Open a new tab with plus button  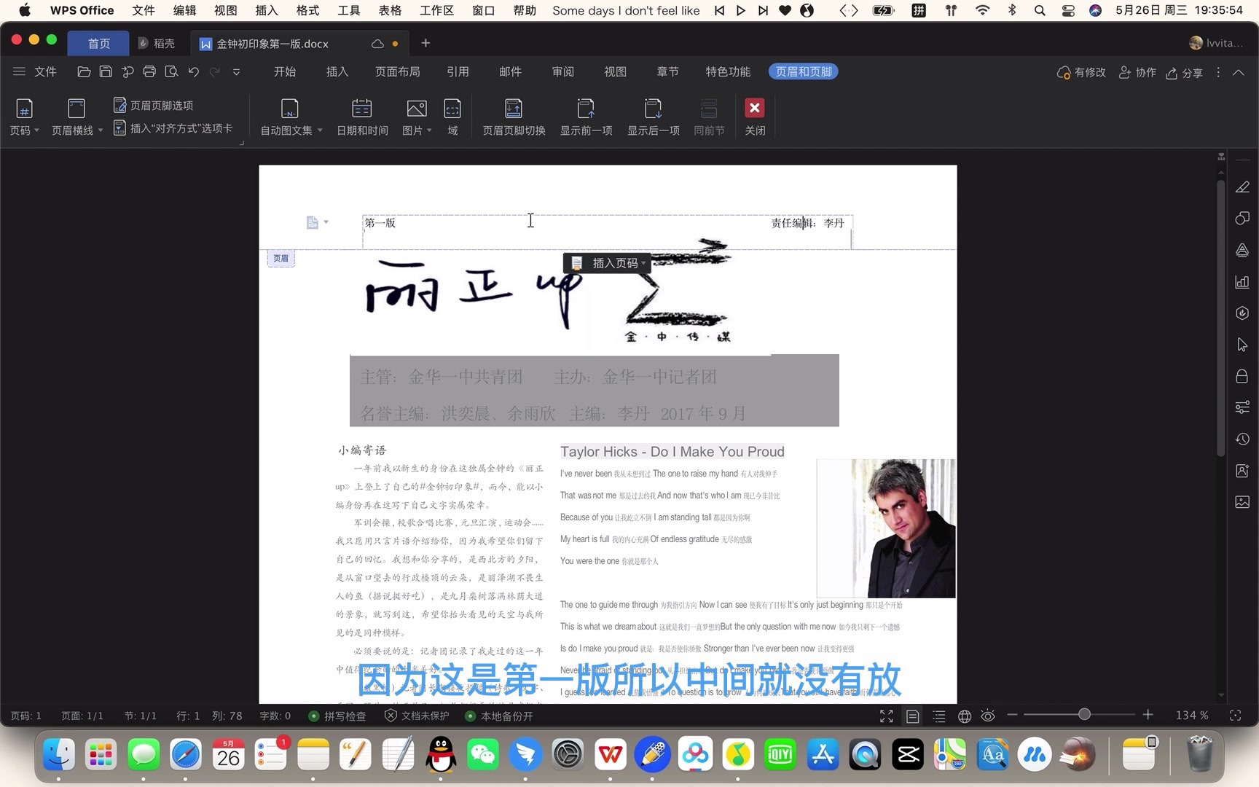(x=425, y=44)
